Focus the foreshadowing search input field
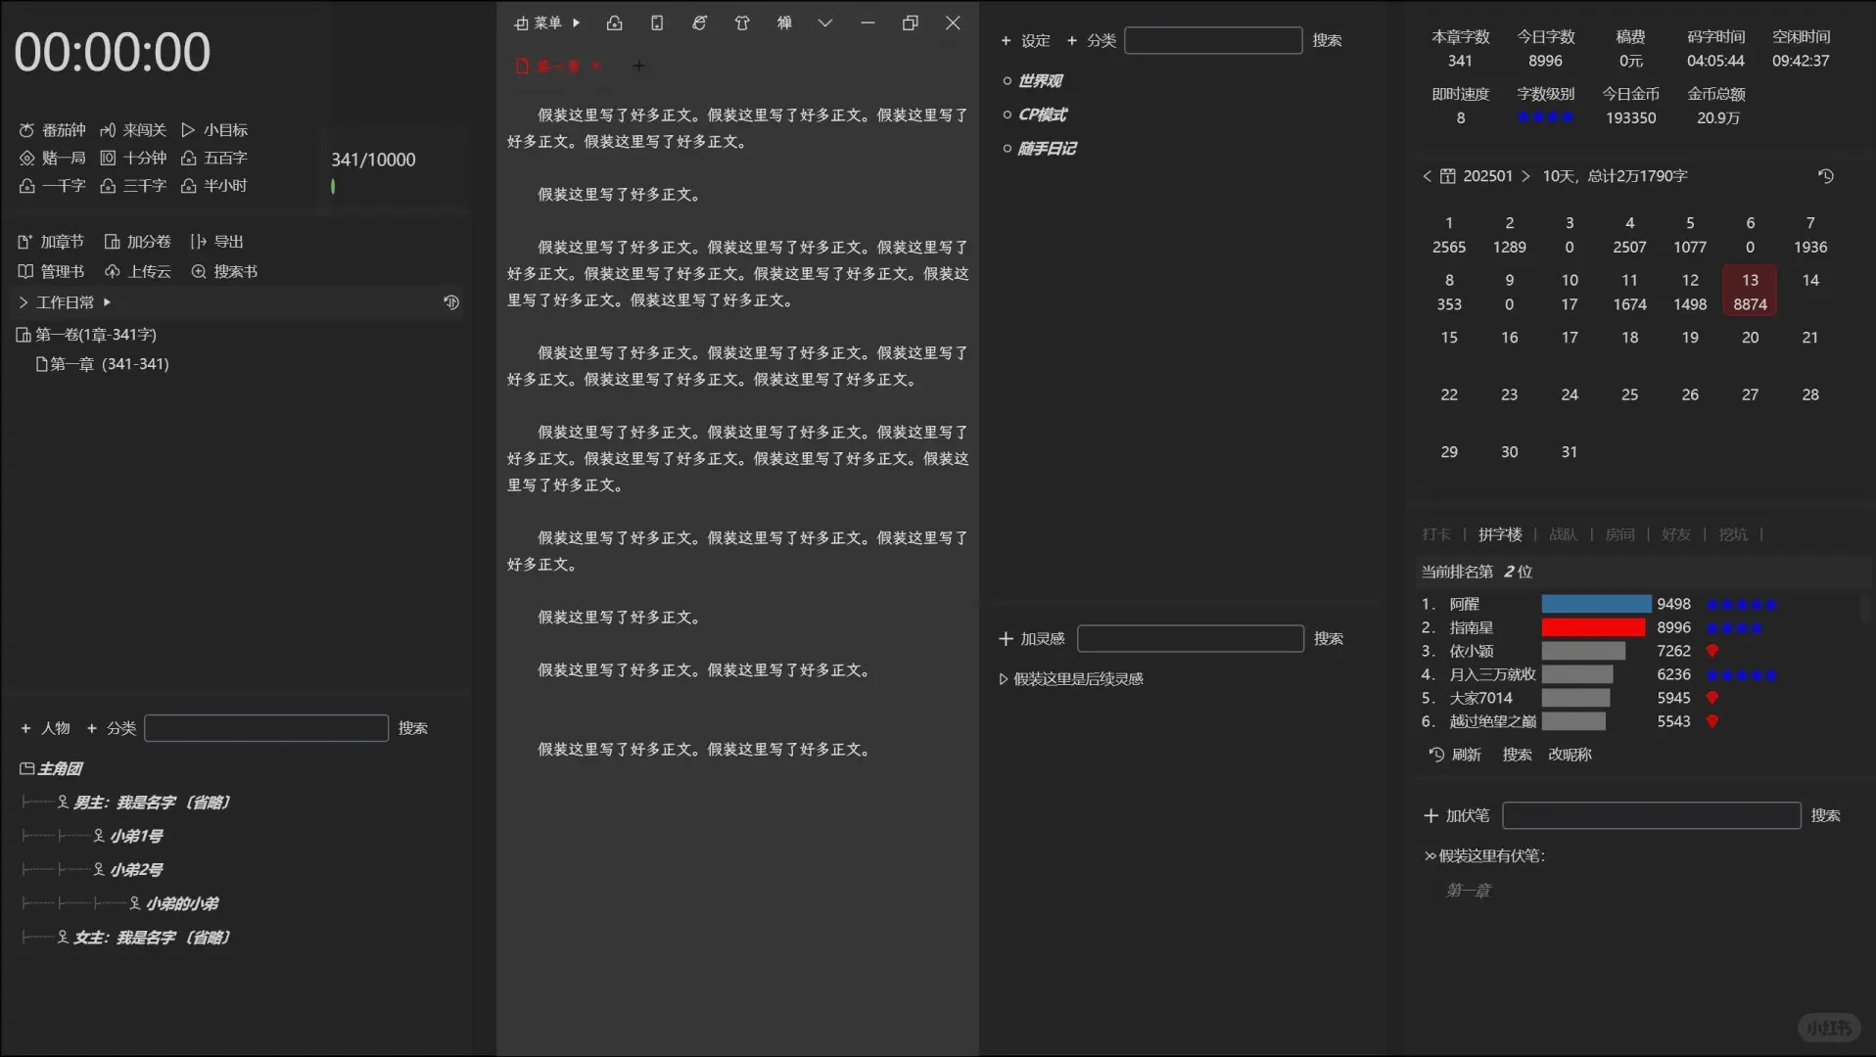Image resolution: width=1876 pixels, height=1057 pixels. (x=1652, y=816)
